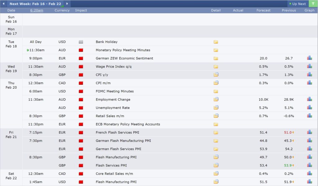Show graph for German Flash Manufacturing PMI
The width and height of the screenshot is (318, 186).
pyautogui.click(x=310, y=141)
